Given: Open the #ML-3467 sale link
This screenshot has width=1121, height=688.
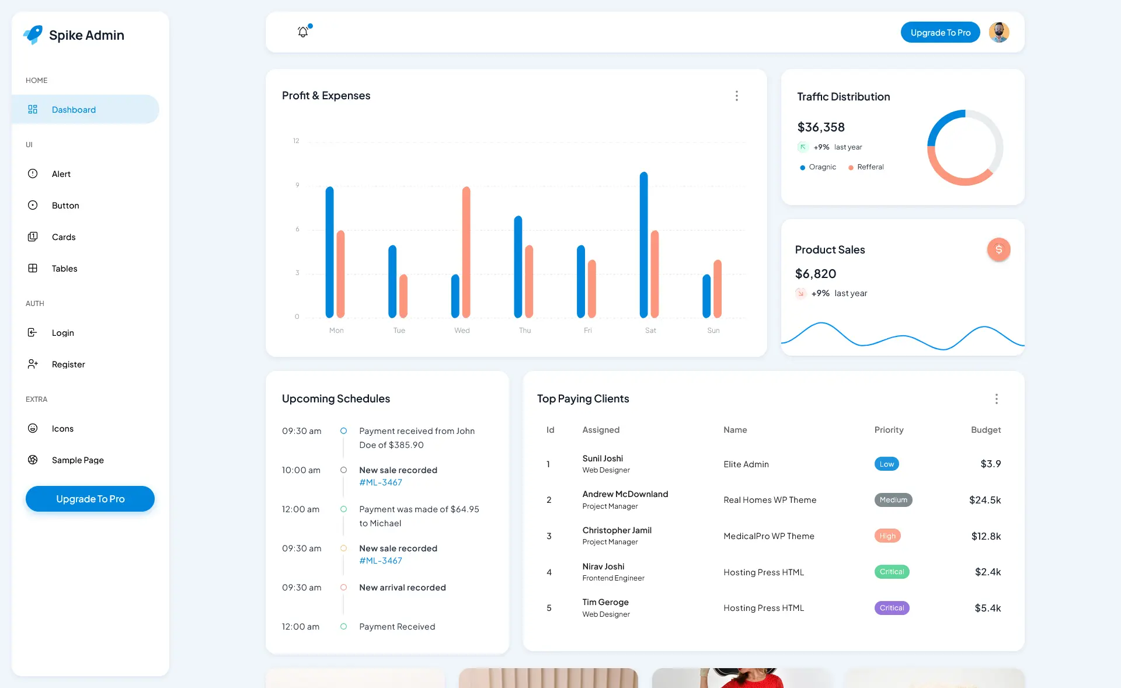Looking at the screenshot, I should [380, 482].
